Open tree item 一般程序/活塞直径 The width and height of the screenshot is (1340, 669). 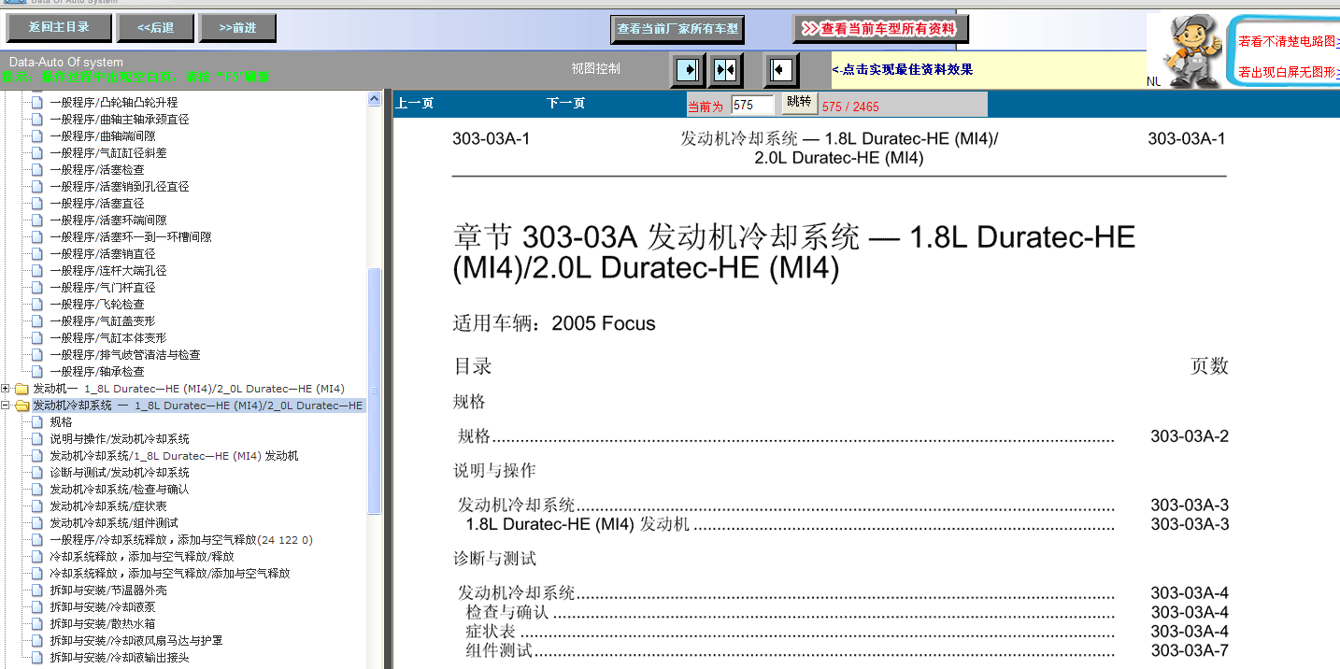[96, 204]
